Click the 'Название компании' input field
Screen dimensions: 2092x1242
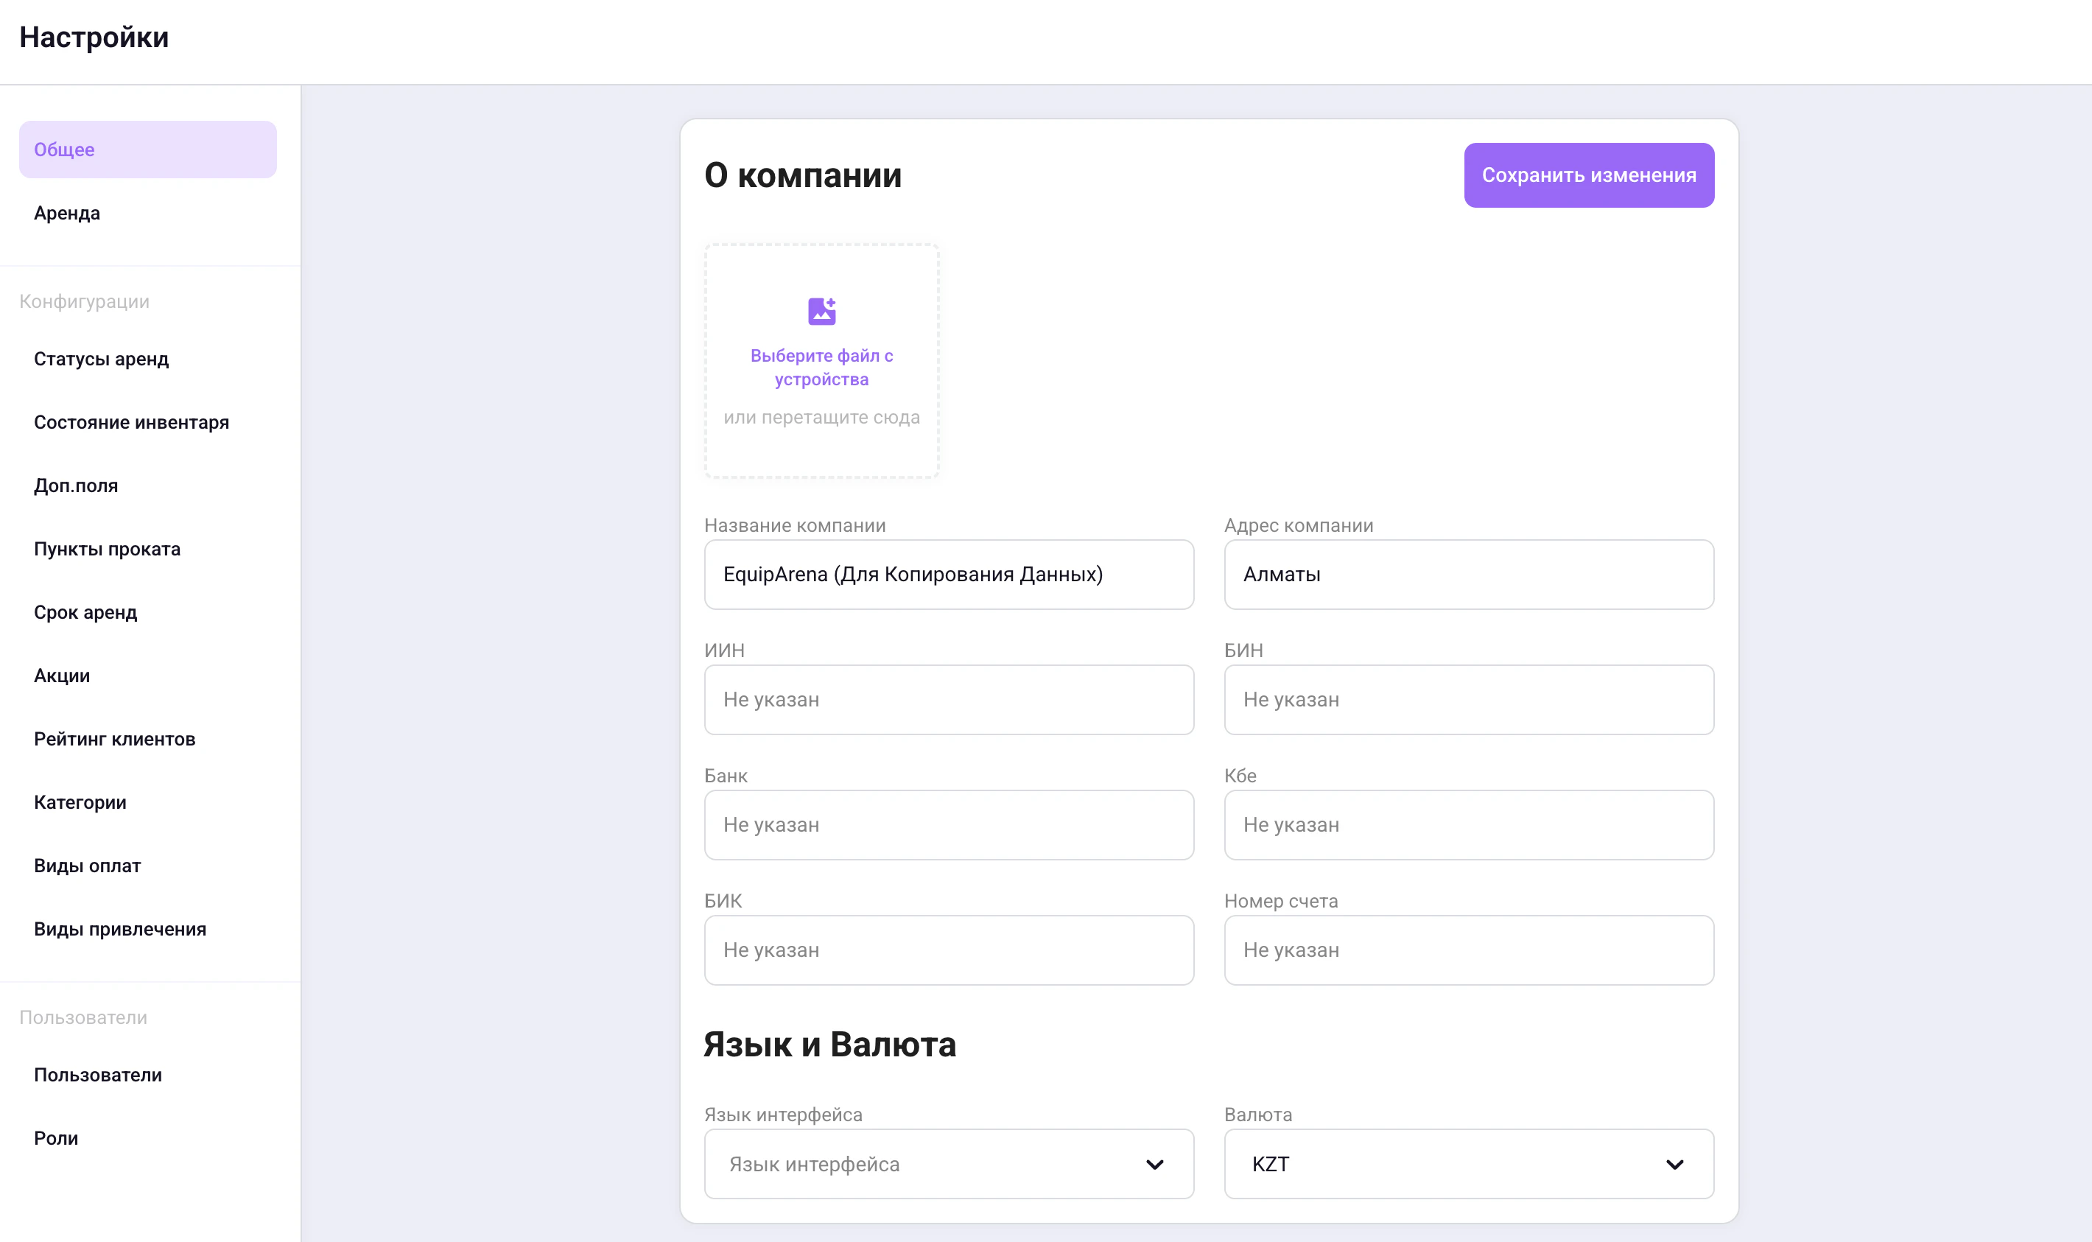(948, 574)
